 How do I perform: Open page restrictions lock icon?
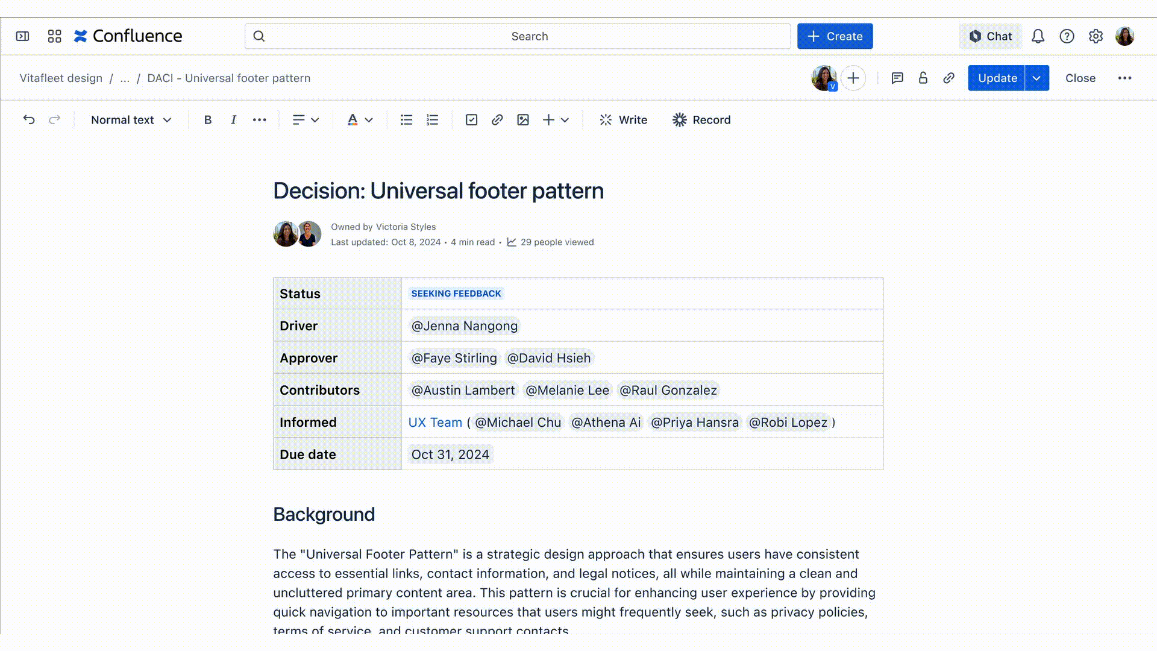tap(923, 78)
